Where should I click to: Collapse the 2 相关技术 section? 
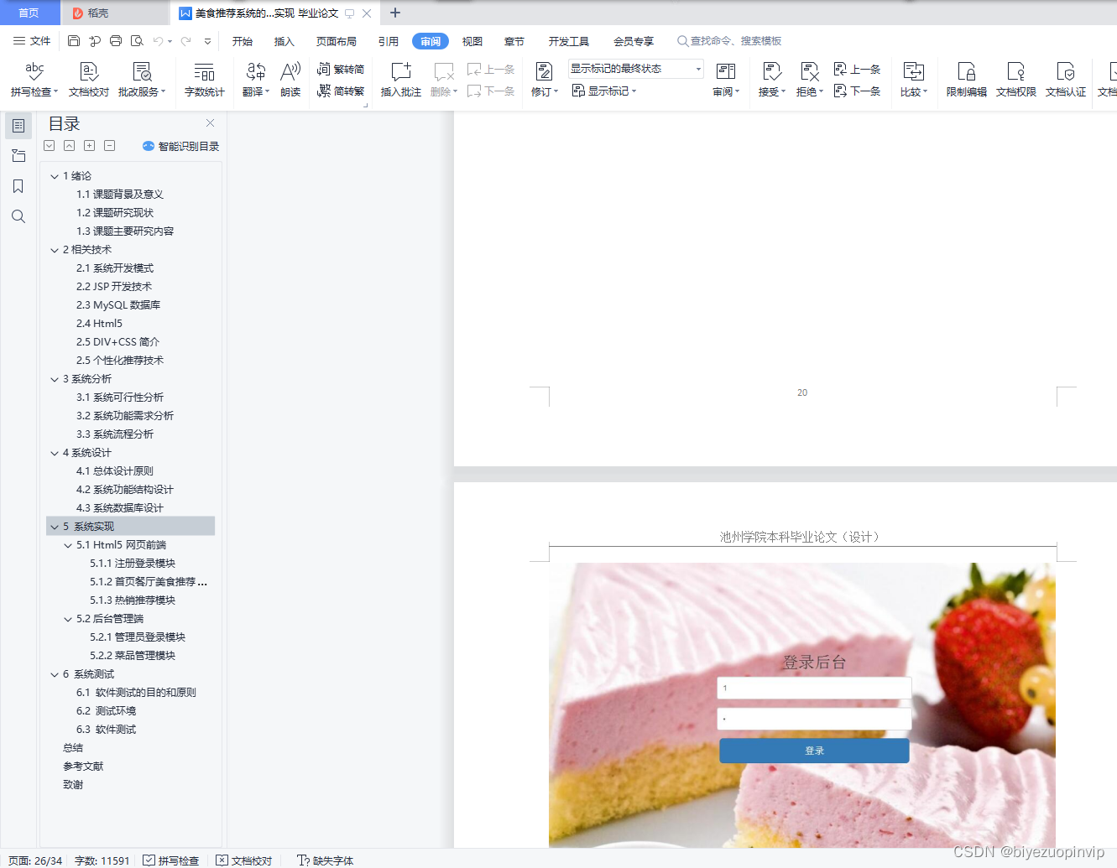(x=55, y=250)
